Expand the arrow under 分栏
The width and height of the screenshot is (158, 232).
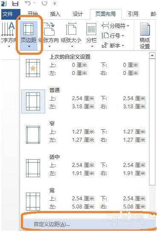point(92,47)
